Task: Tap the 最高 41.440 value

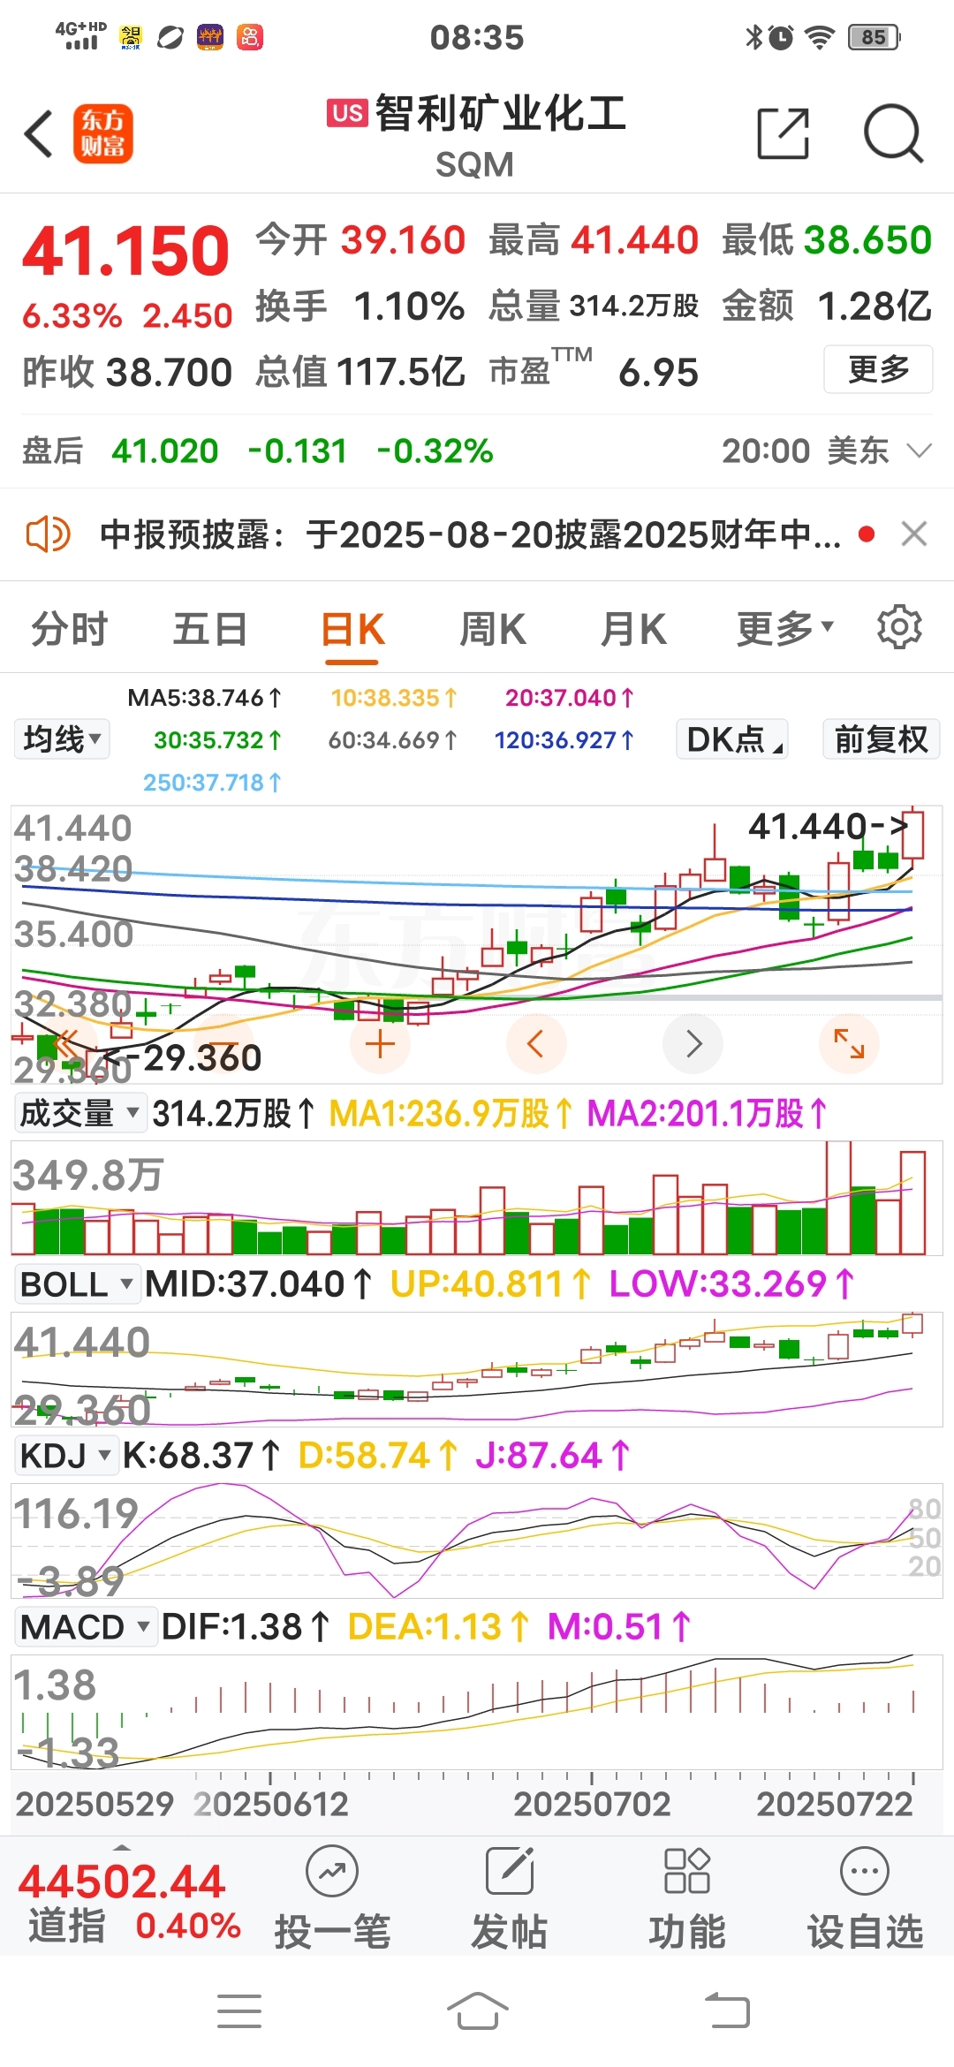Action: click(594, 240)
